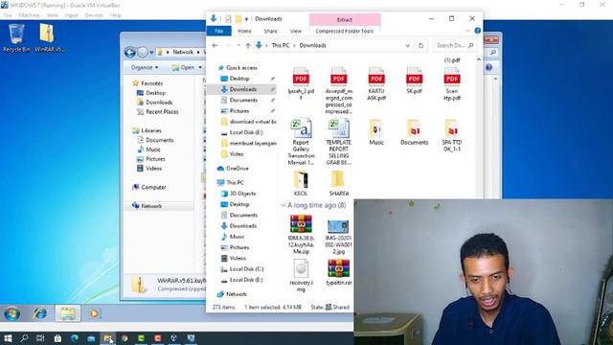
Task: Select pinned Desktop under Quick access
Action: [239, 79]
